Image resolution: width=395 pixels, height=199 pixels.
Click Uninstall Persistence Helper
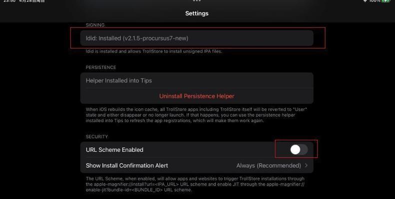pos(197,96)
